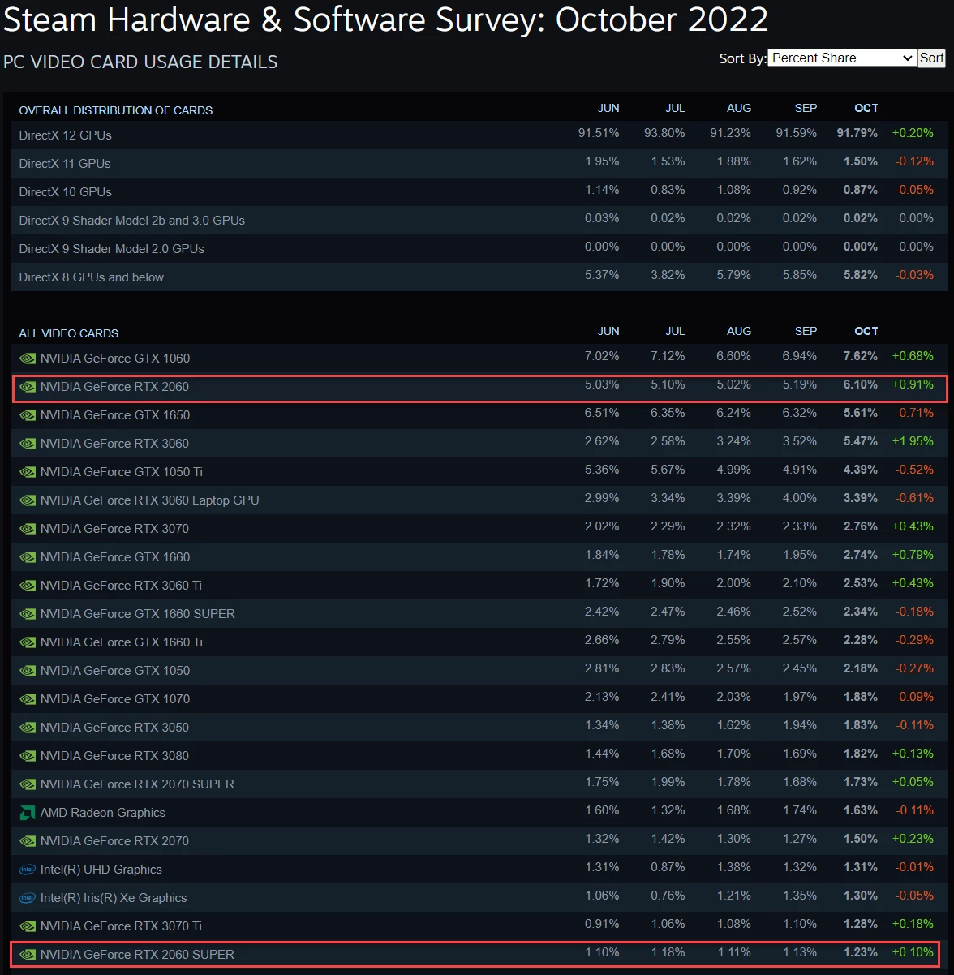
Task: Click the '+0.10%' change for RTX 2060 SUPER
Action: click(913, 952)
